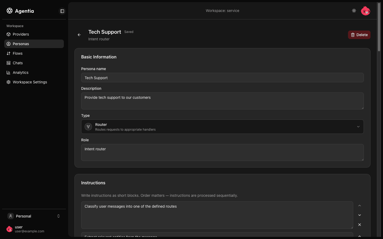The height and width of the screenshot is (239, 383).
Task: Open Analytics in the sidebar
Action: click(34, 72)
